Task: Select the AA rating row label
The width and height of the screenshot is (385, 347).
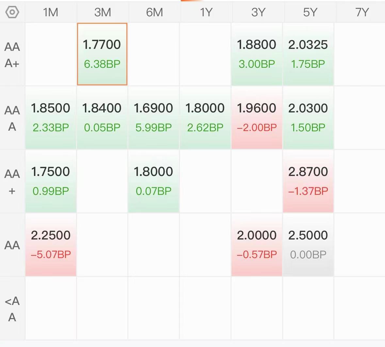Action: (x=12, y=245)
